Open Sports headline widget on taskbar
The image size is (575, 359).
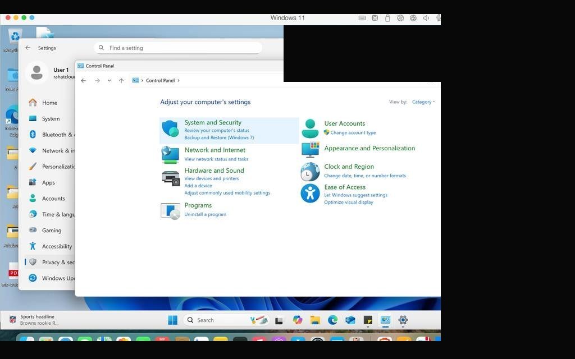(35, 320)
